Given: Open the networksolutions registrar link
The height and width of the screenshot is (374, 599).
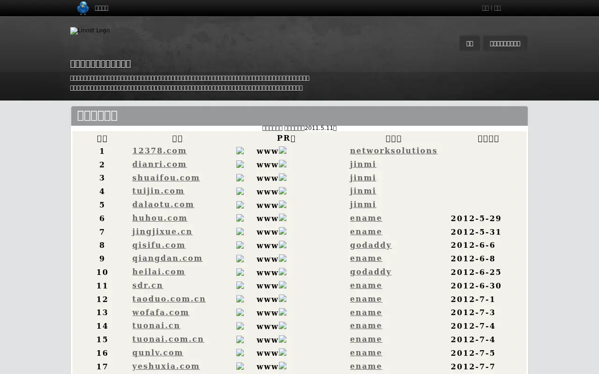Looking at the screenshot, I should (x=394, y=151).
